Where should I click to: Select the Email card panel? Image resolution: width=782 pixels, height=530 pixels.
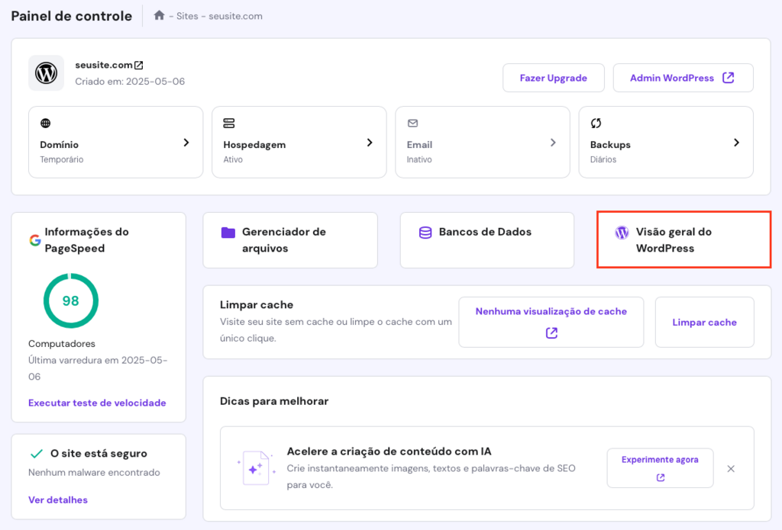482,142
